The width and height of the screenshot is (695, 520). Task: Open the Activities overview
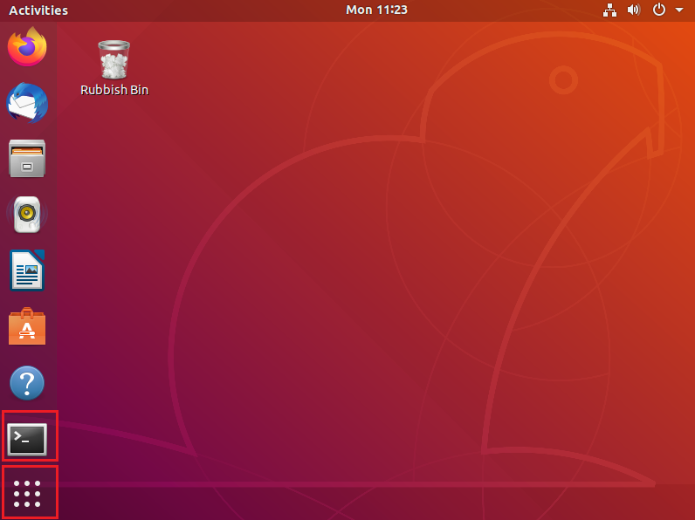point(38,10)
